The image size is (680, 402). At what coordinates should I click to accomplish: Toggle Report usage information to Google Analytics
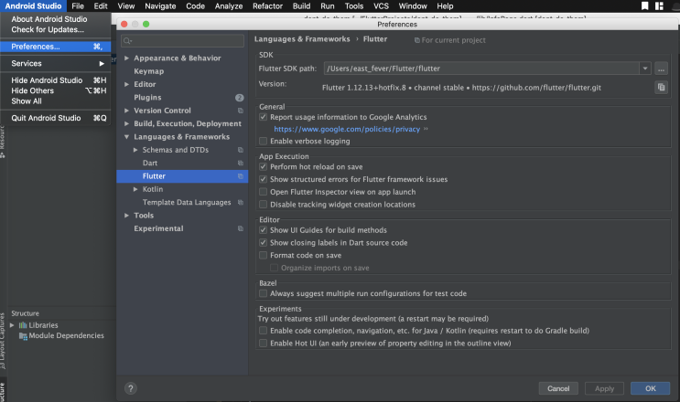[x=263, y=117]
